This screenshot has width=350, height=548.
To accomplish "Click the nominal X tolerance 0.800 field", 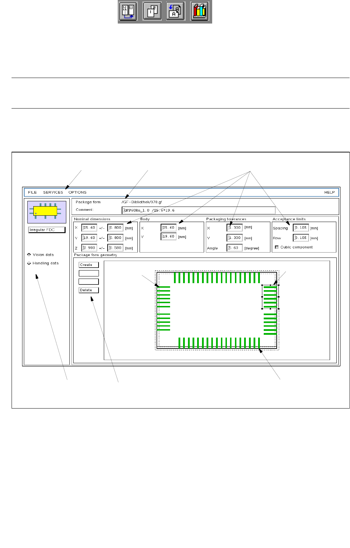I will pos(115,228).
